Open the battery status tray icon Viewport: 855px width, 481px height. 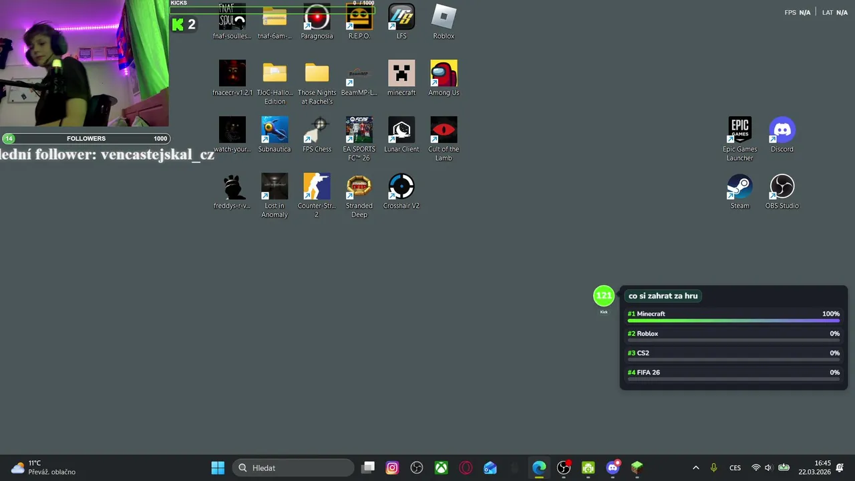tap(784, 468)
